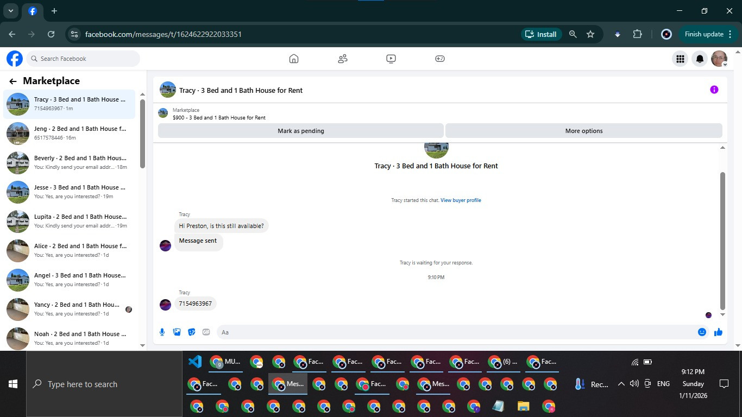742x417 pixels.
Task: Attach a file with the photo icon
Action: [177, 332]
